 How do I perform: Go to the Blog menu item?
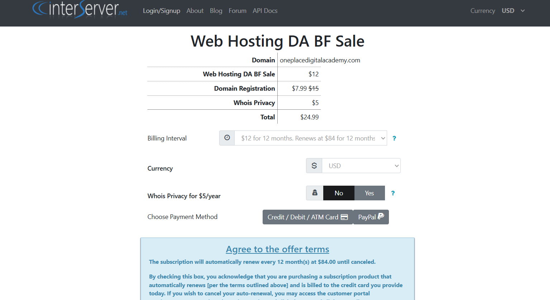[x=216, y=11]
